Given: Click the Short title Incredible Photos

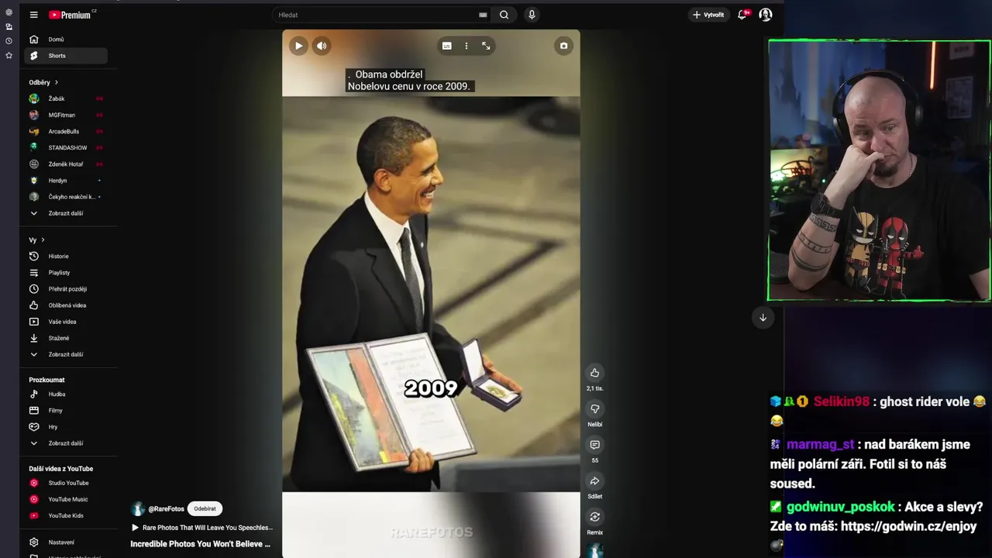Looking at the screenshot, I should [x=201, y=544].
